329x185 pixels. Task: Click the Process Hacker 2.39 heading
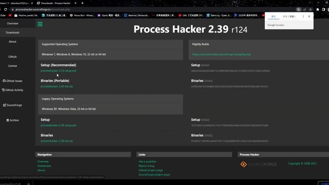pyautogui.click(x=190, y=29)
